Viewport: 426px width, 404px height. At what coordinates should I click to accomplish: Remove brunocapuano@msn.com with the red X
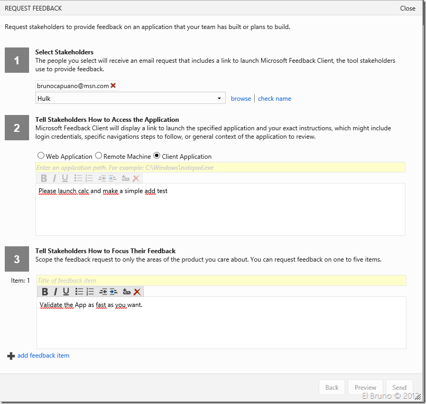pos(113,85)
